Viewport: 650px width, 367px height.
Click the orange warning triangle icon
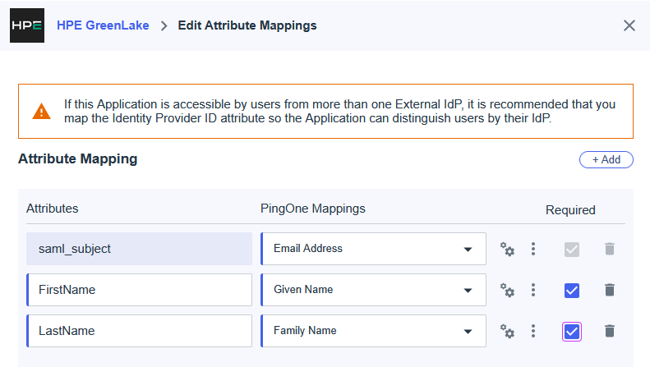click(41, 112)
